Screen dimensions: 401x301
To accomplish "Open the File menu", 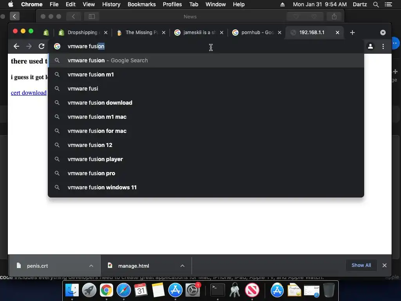I will tap(54, 4).
